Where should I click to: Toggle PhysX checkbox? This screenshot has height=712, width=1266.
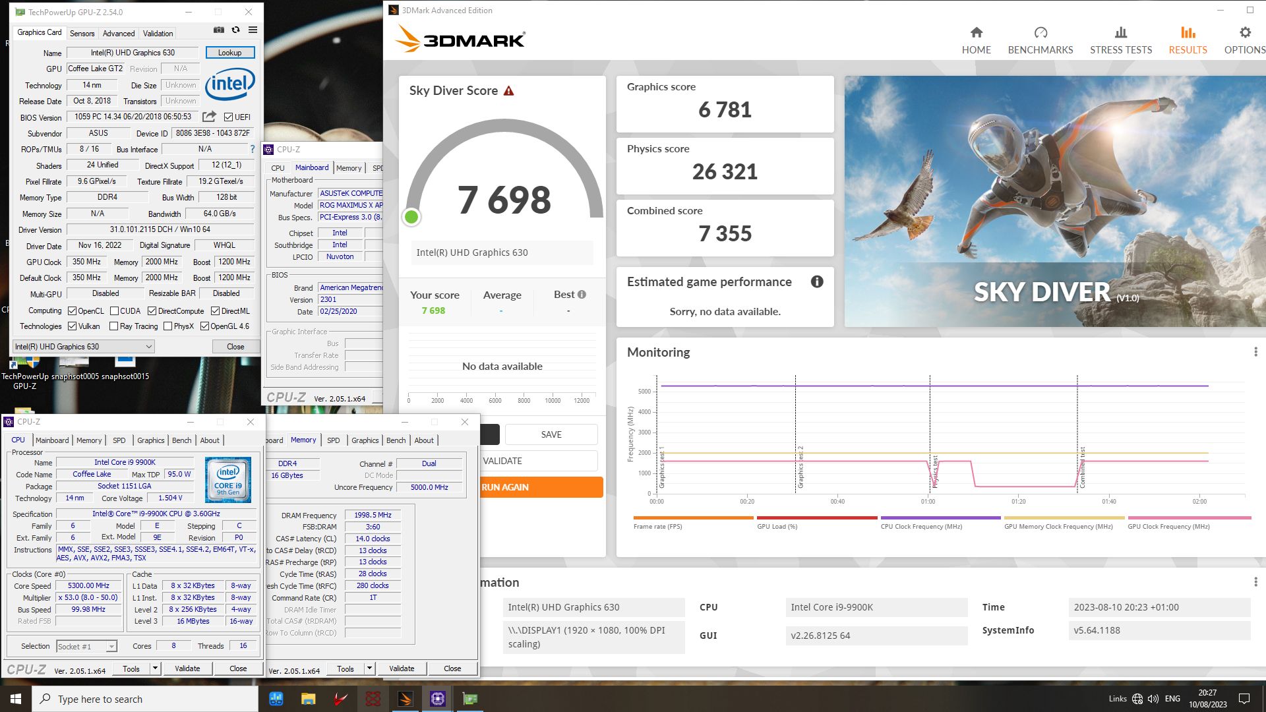167,326
